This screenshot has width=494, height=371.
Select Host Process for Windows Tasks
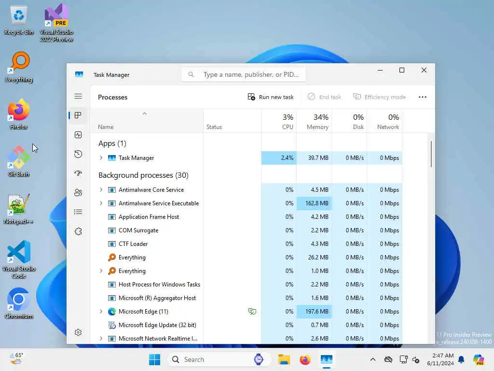(x=159, y=285)
